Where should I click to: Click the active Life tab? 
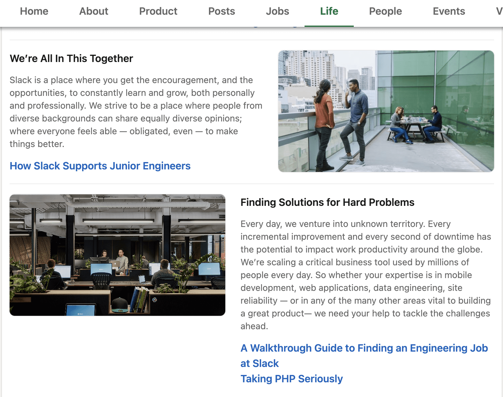[x=329, y=12]
